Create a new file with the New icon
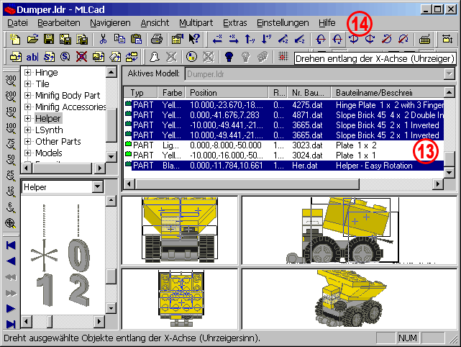The image size is (461, 347). (x=15, y=39)
